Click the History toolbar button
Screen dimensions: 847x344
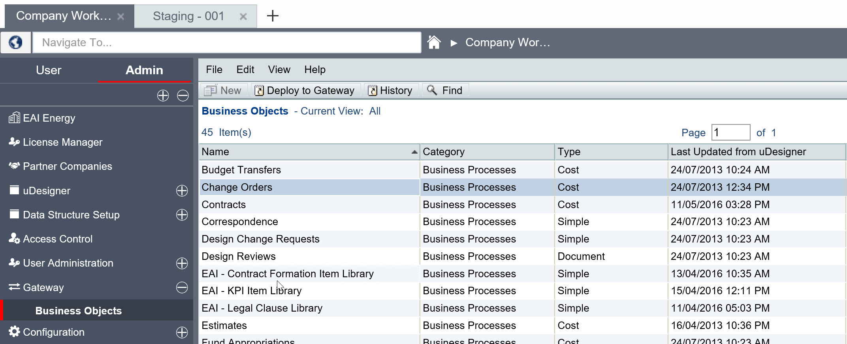[390, 90]
